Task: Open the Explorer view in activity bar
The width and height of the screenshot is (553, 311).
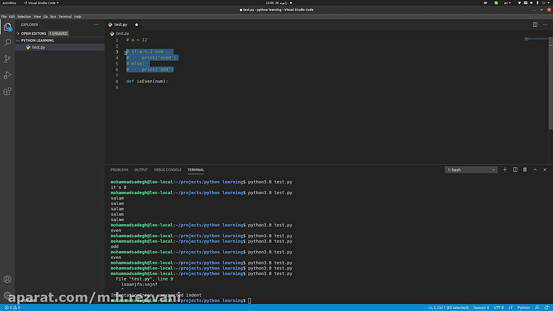Action: click(x=7, y=27)
